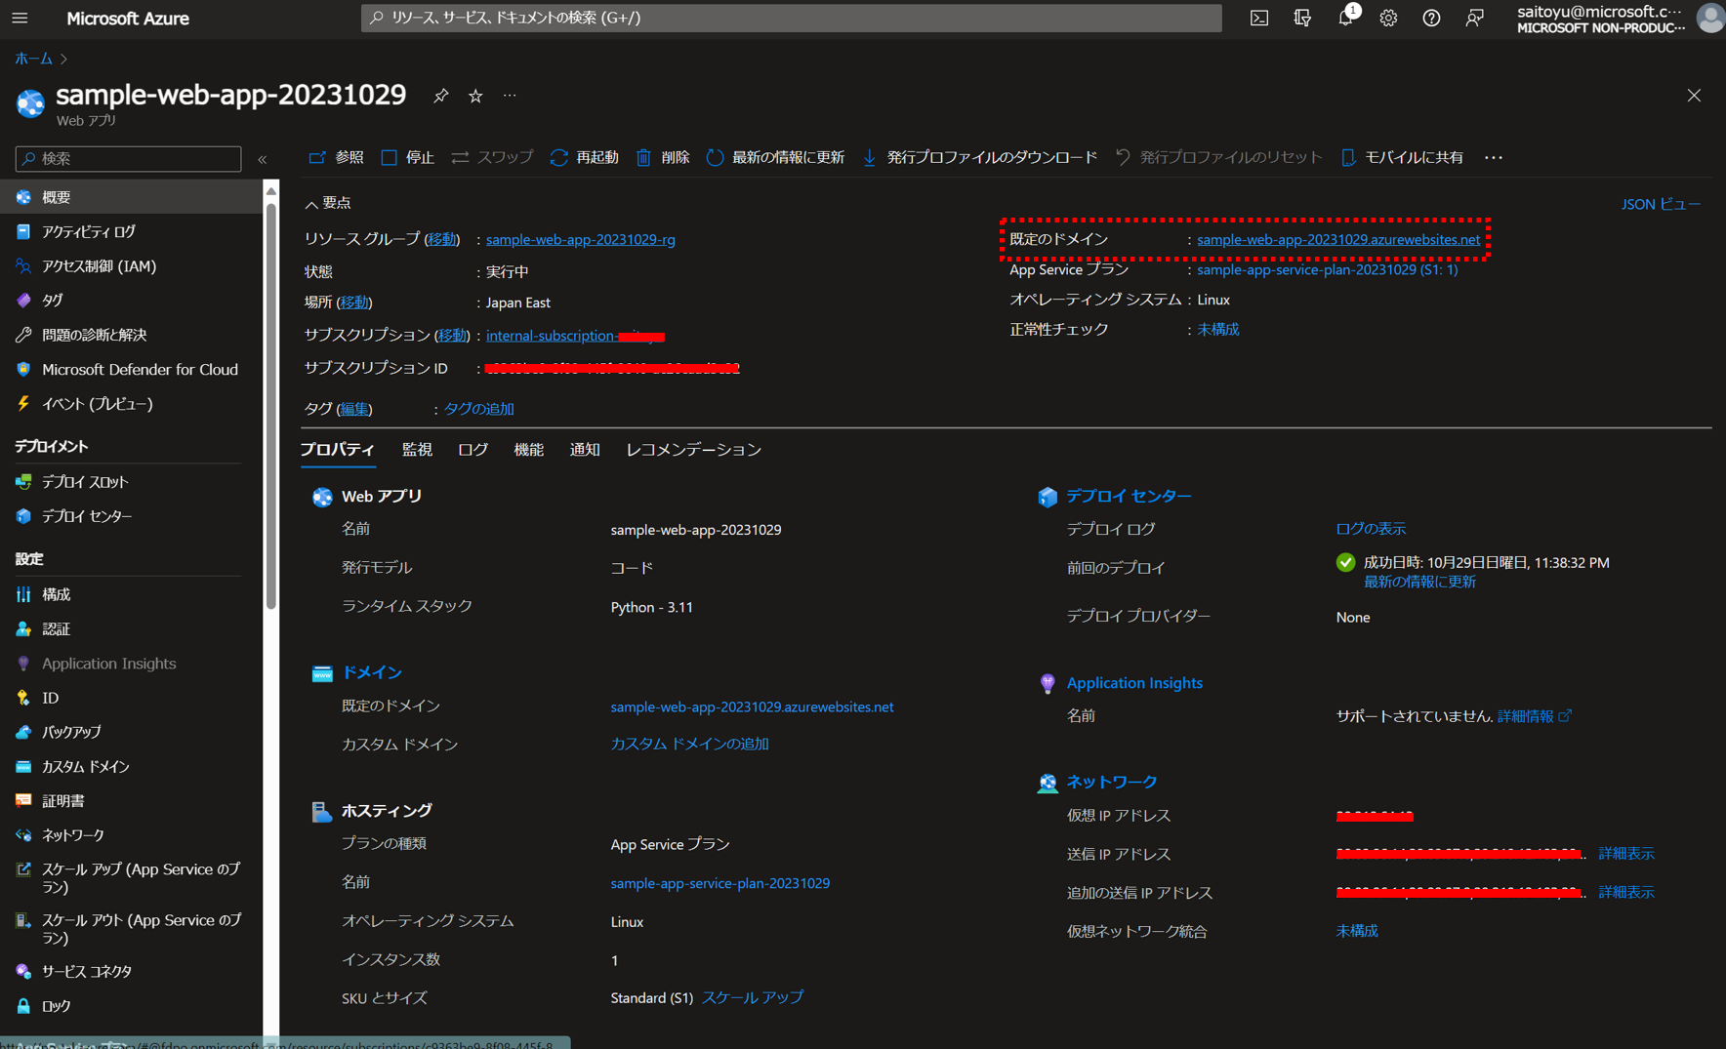Focus the top resource search bar

pyautogui.click(x=791, y=18)
